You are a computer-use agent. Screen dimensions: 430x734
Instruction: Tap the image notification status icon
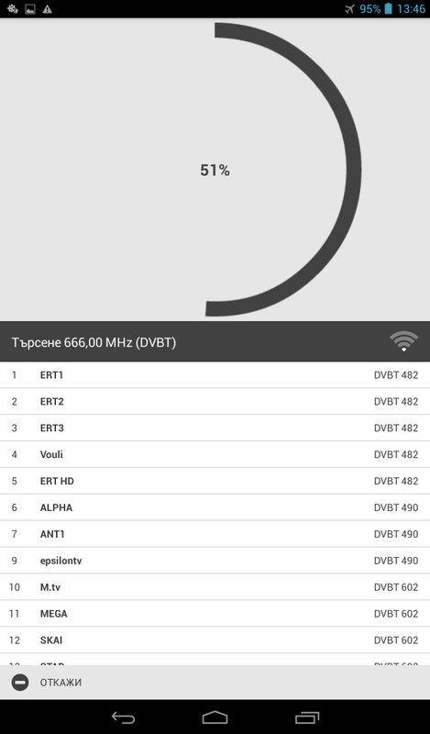point(30,9)
